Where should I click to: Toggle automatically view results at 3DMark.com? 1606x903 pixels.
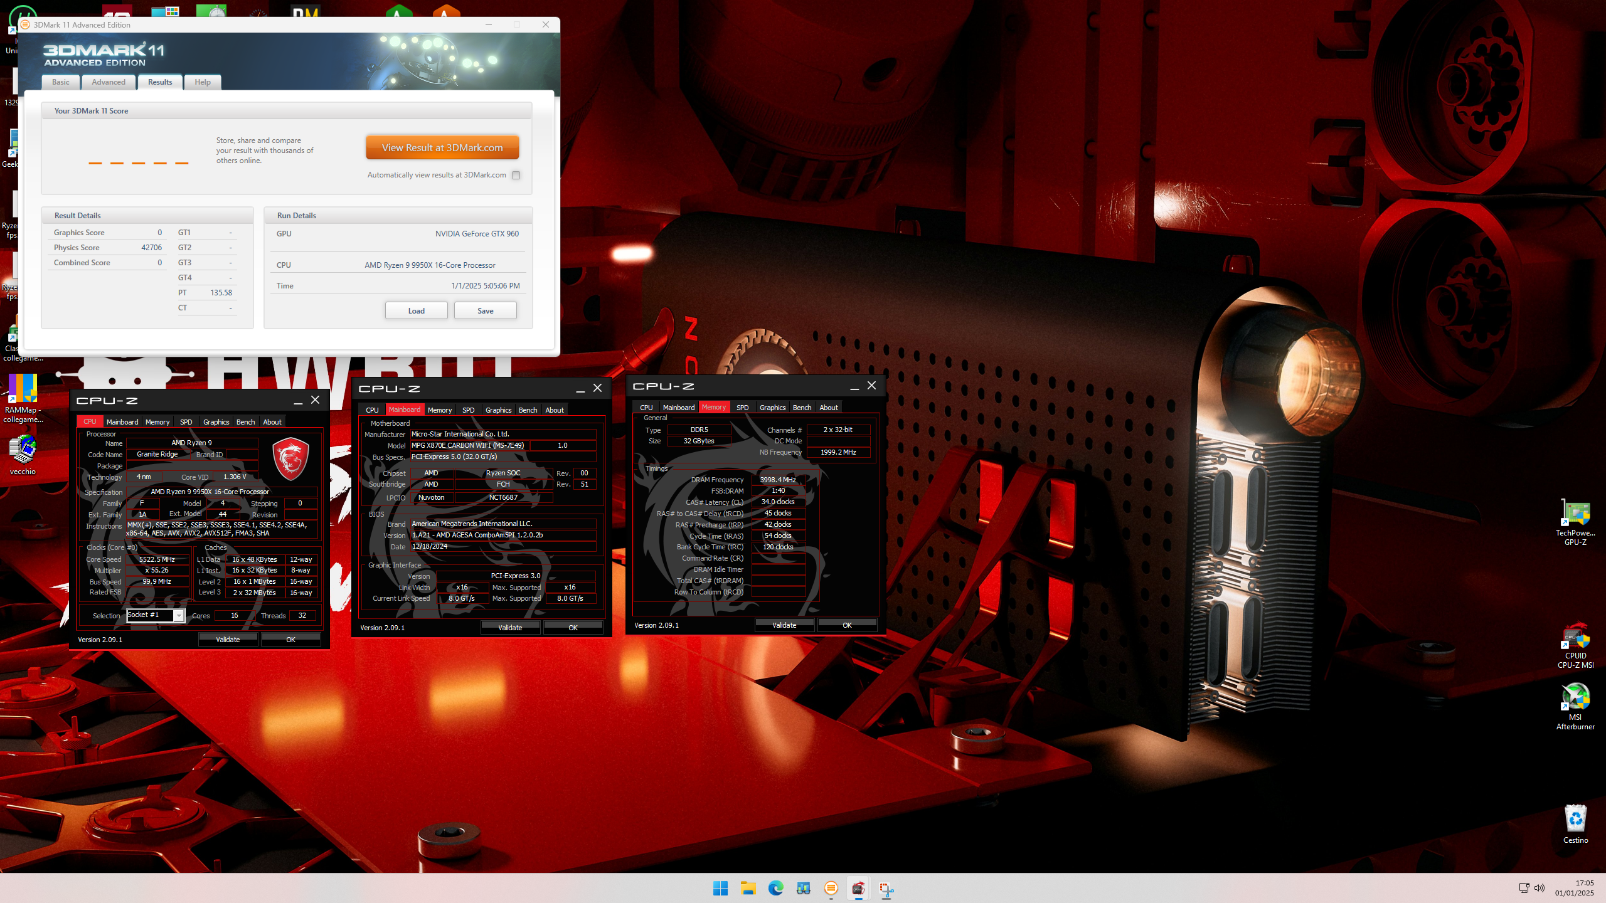(x=516, y=176)
